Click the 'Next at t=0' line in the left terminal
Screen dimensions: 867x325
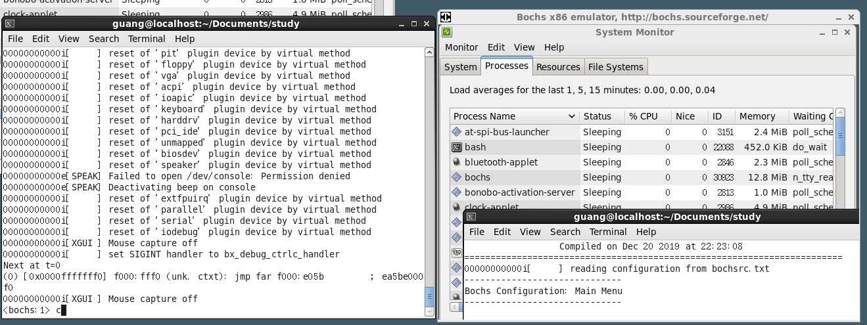pos(32,265)
